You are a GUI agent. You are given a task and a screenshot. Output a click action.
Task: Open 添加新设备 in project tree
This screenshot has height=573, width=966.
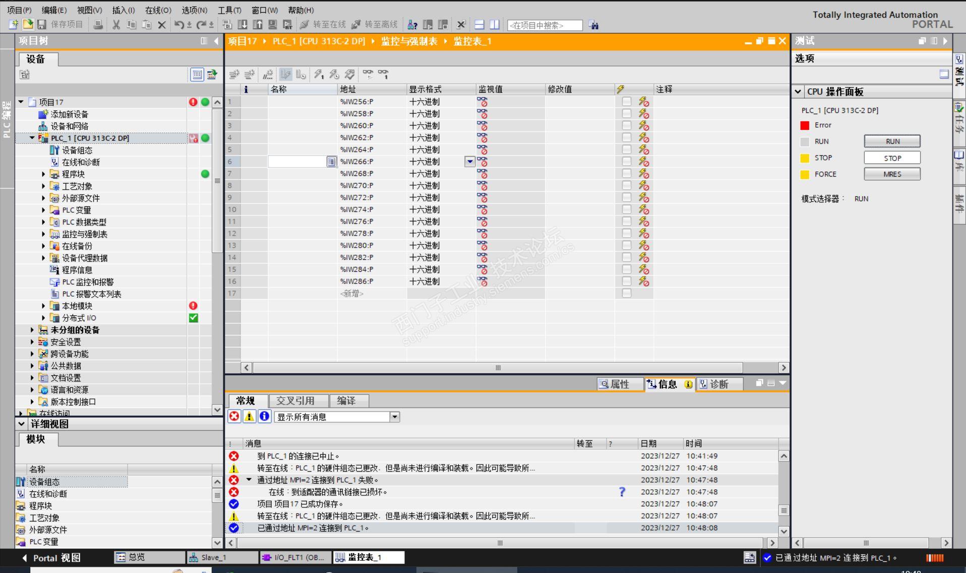69,114
